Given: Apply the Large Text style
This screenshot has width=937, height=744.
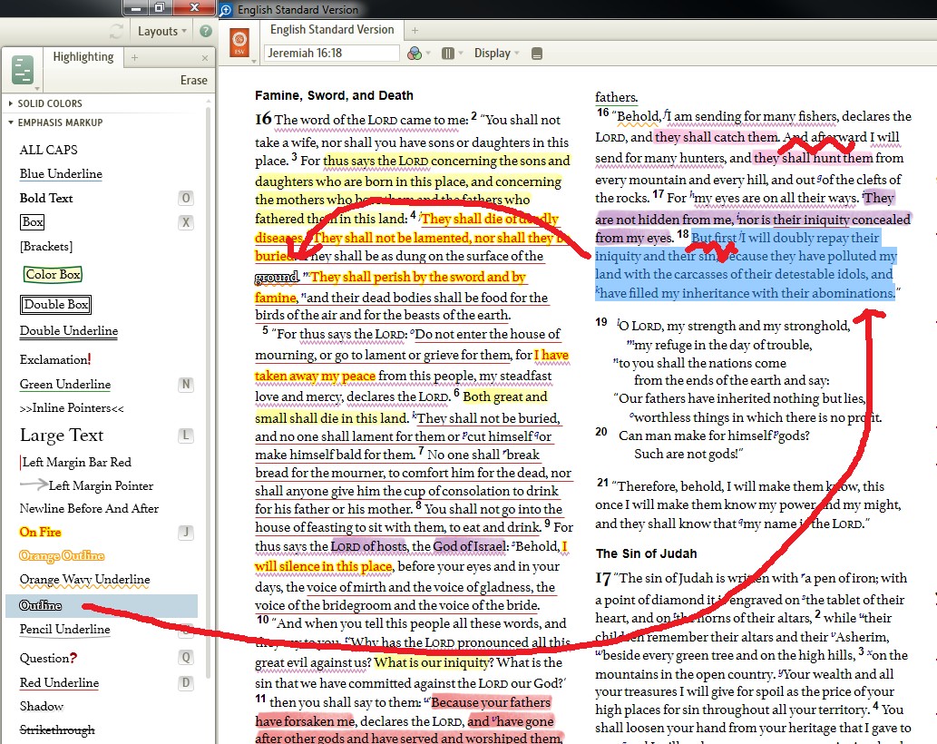Looking at the screenshot, I should pos(62,435).
